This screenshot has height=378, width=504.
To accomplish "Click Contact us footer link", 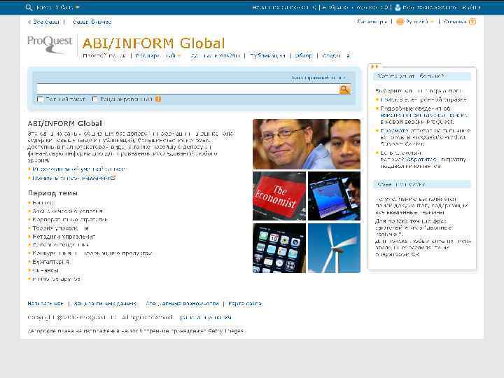I will tap(45, 303).
